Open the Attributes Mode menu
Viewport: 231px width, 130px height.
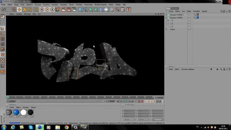[171, 69]
